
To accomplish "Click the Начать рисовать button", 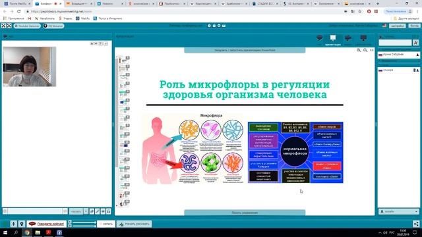I will click(134, 224).
